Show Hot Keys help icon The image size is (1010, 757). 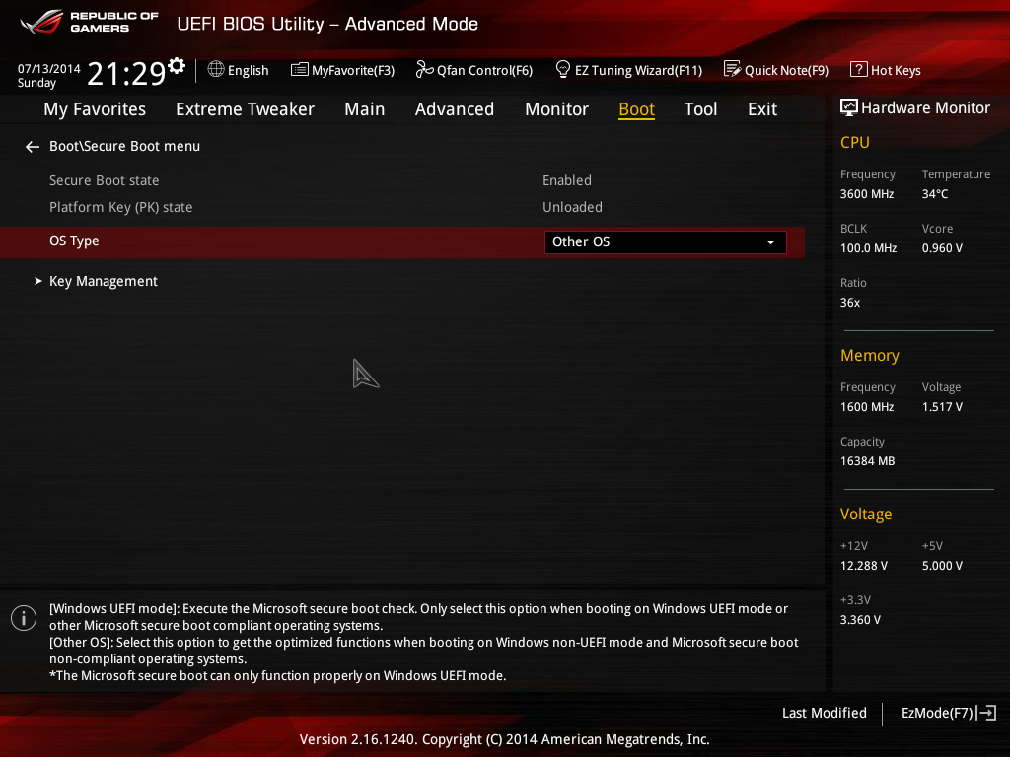[x=858, y=70]
